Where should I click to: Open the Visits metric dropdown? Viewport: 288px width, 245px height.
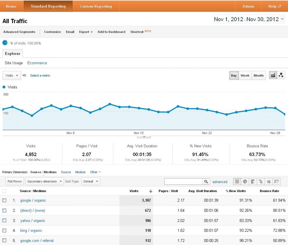pyautogui.click(x=12, y=75)
